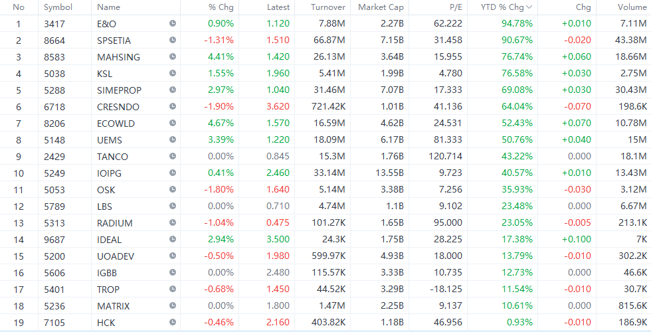Click the clock icon next to MATRIX

pyautogui.click(x=173, y=306)
